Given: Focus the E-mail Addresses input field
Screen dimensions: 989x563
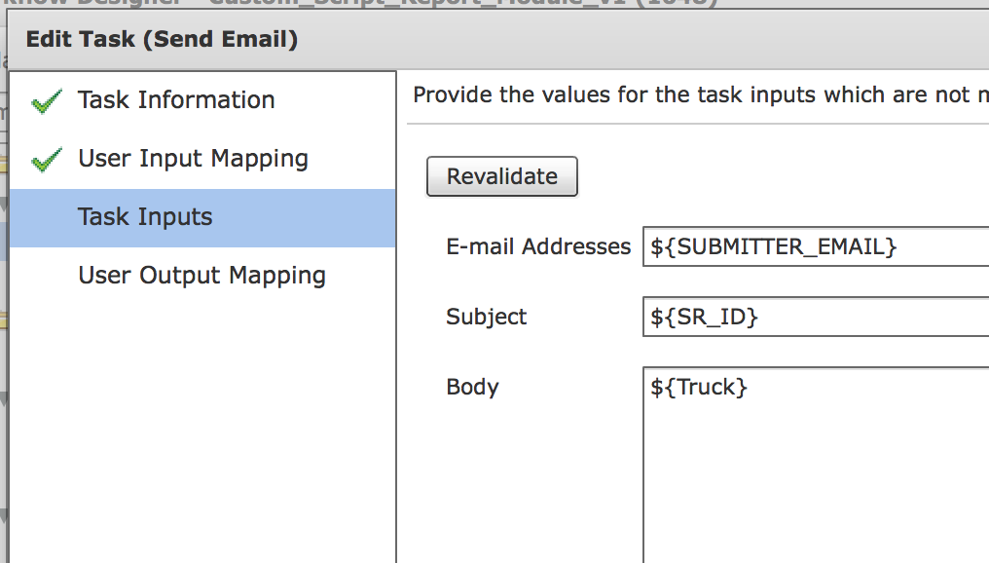Looking at the screenshot, I should coord(816,246).
